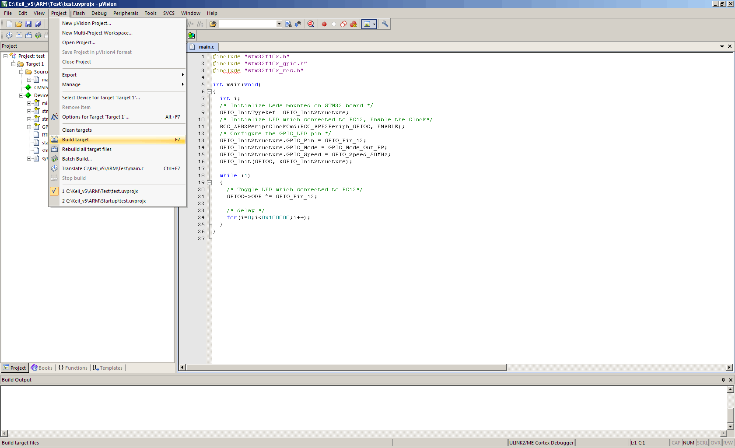Viewport: 735px width, 448px height.
Task: Click the Start/Stop Debug Session icon
Action: pos(311,24)
